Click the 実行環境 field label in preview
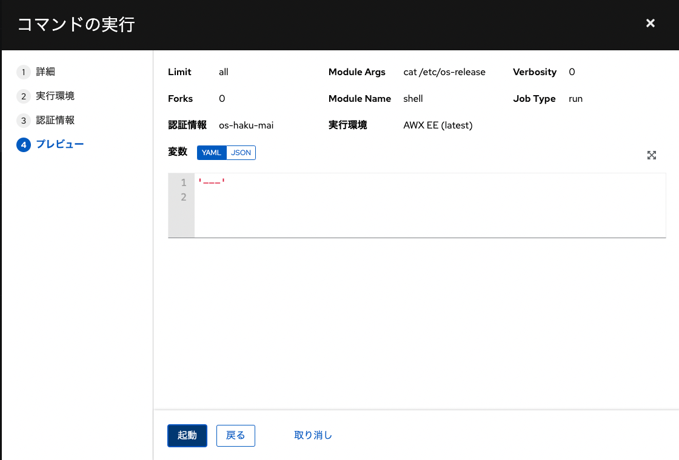The height and width of the screenshot is (460, 679). pyautogui.click(x=348, y=125)
